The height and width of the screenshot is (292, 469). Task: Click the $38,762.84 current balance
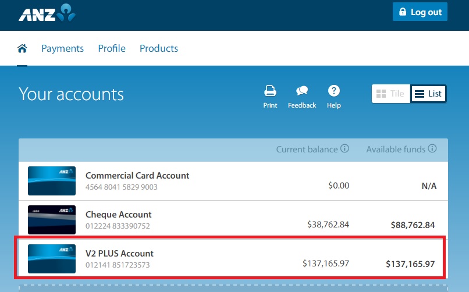328,225
